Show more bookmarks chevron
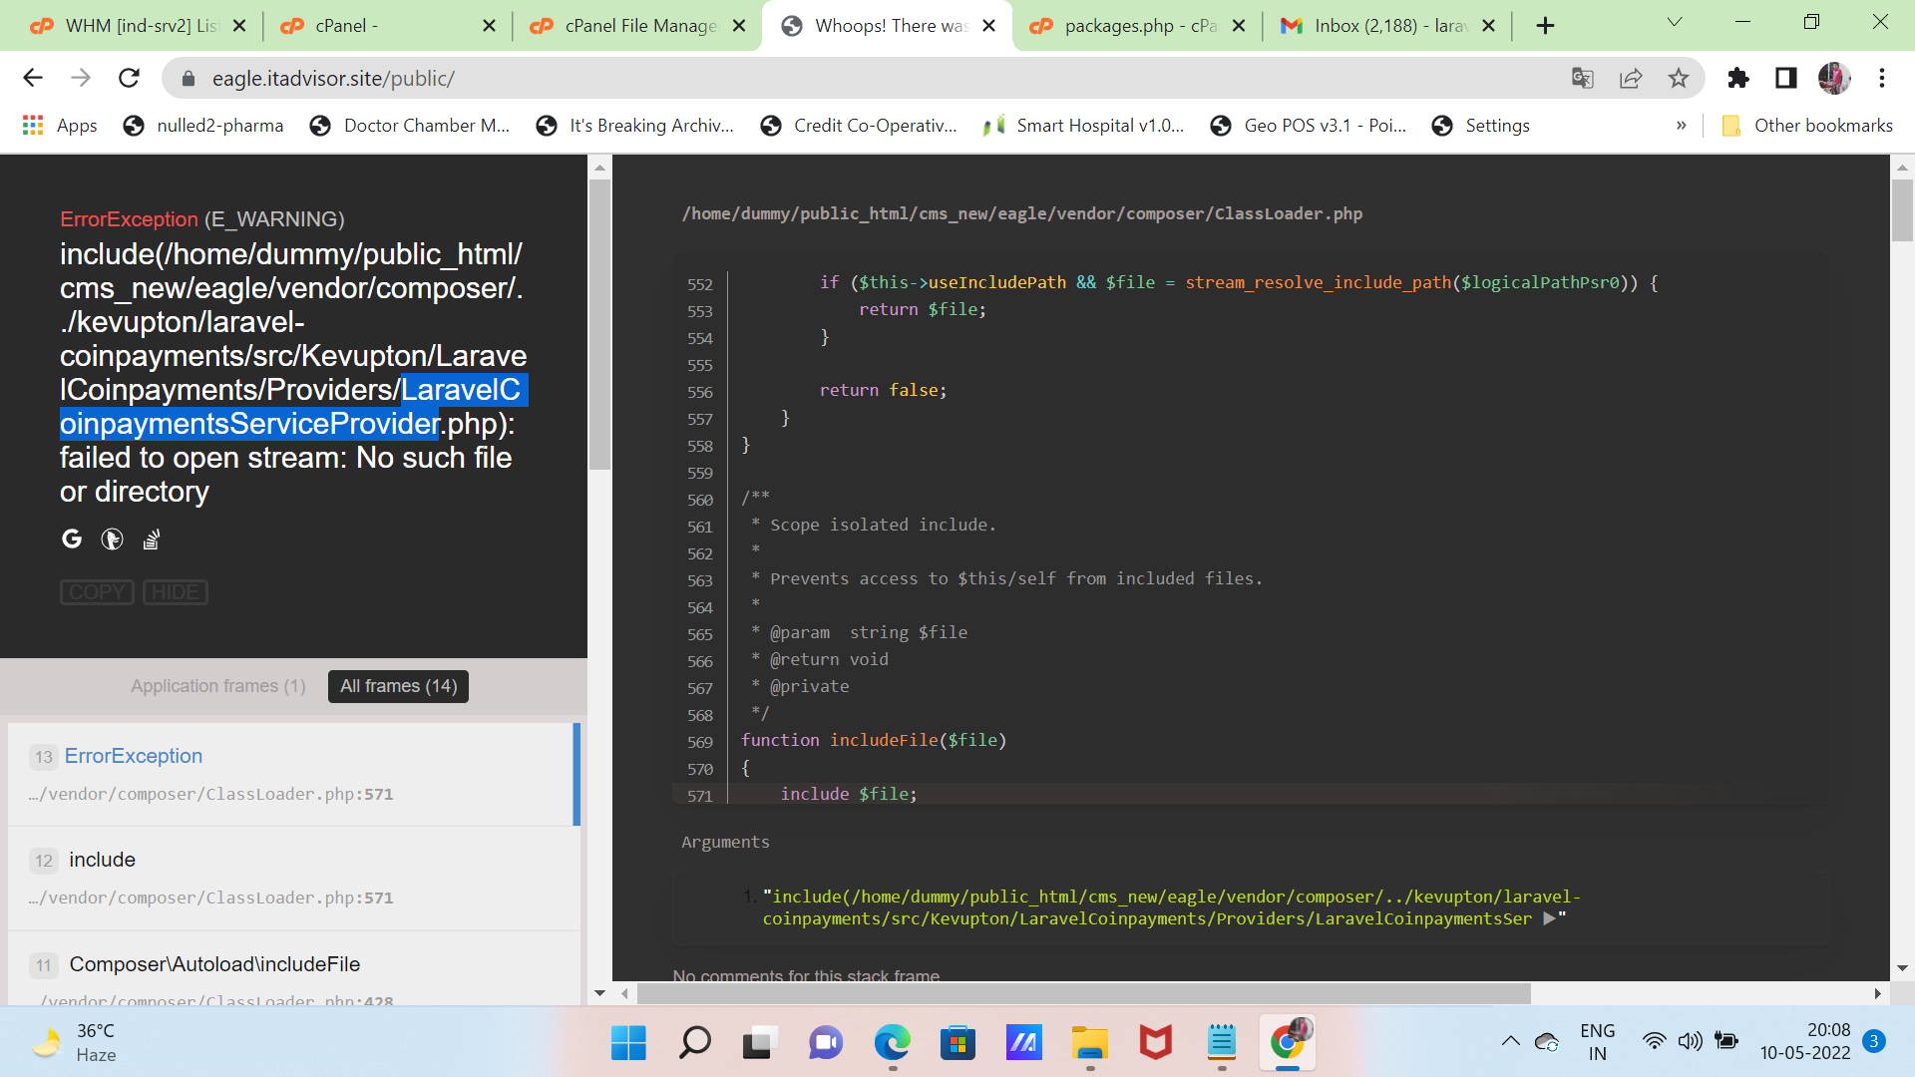 pyautogui.click(x=1682, y=126)
